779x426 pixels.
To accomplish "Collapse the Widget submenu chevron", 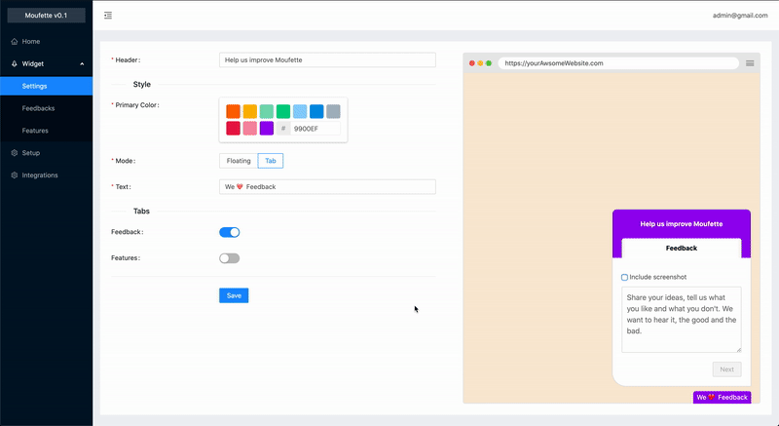I will click(x=82, y=63).
